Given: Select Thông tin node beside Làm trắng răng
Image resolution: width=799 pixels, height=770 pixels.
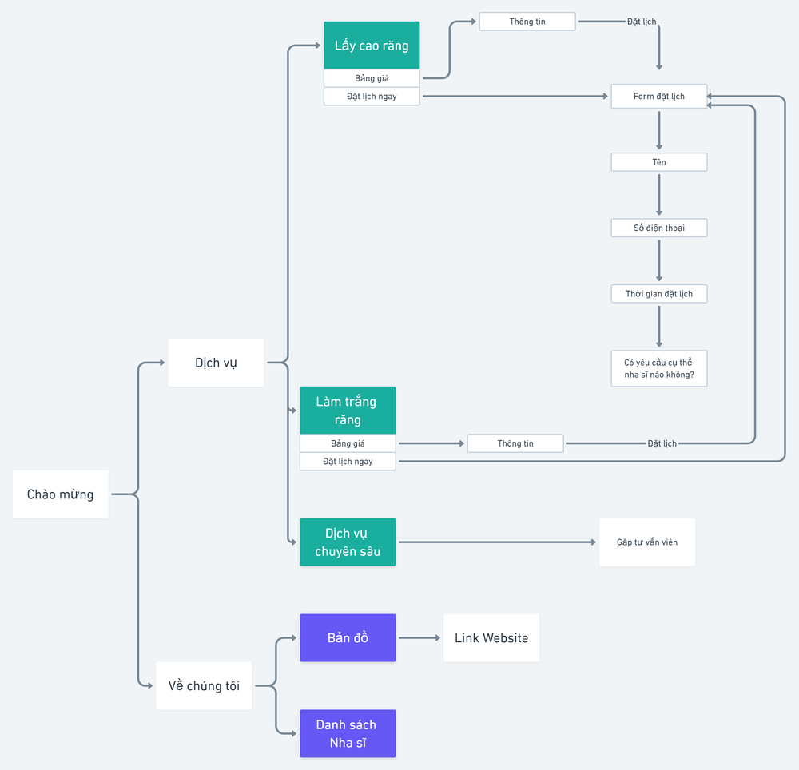Looking at the screenshot, I should [x=515, y=443].
